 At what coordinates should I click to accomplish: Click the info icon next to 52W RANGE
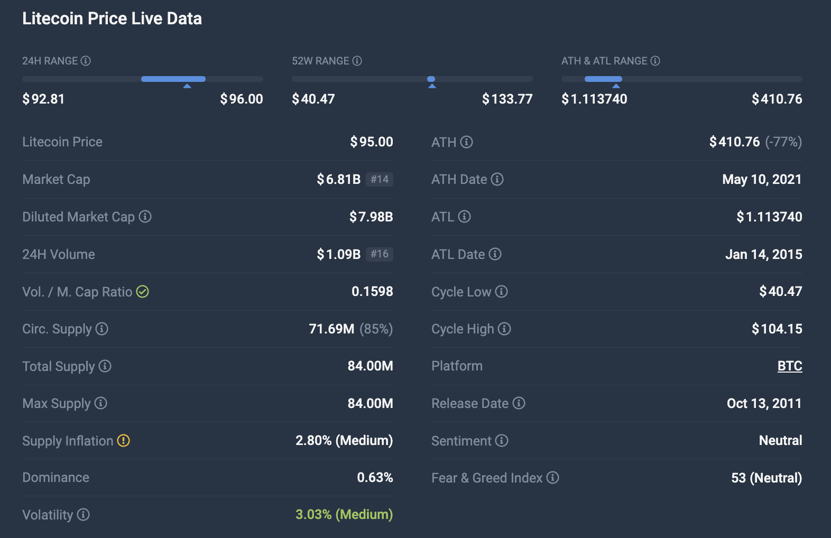[357, 61]
